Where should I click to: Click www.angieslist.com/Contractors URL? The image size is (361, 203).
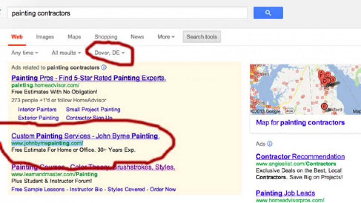pos(296,164)
